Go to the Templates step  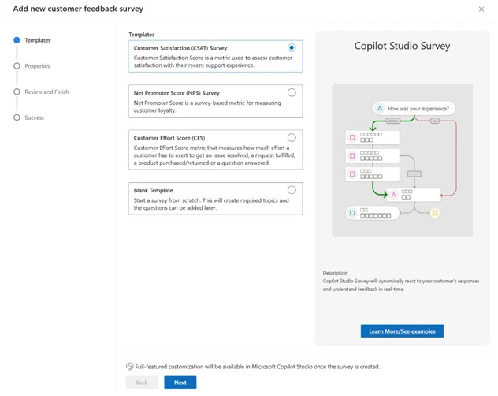tap(39, 40)
